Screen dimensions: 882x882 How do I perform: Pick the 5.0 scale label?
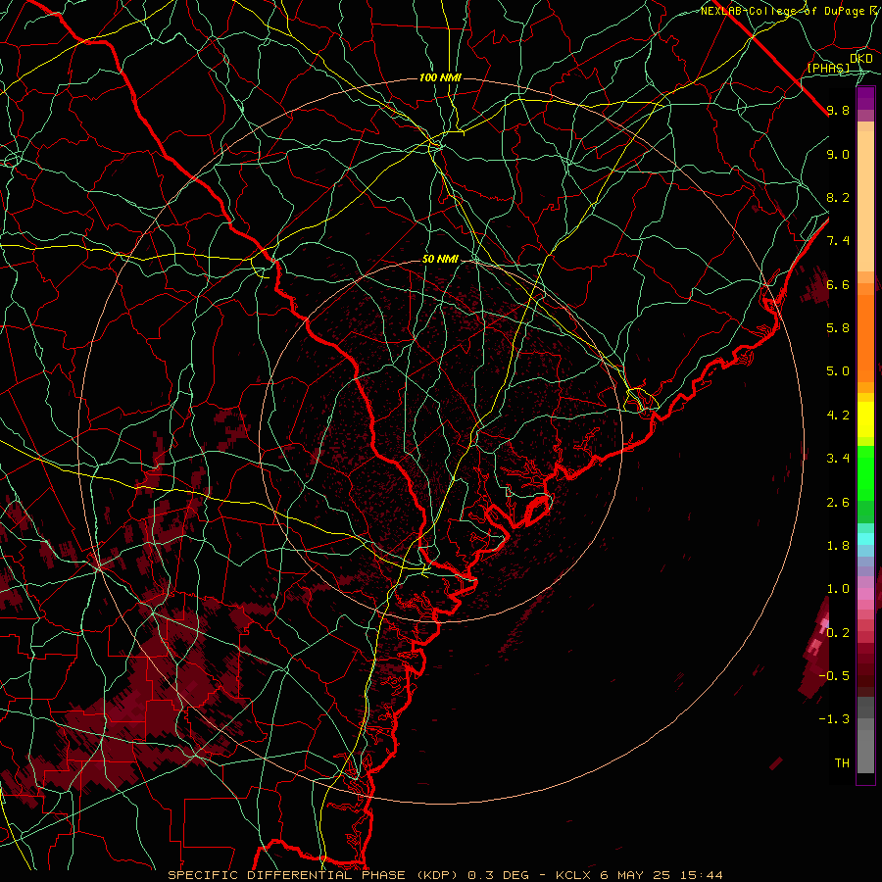(x=838, y=371)
